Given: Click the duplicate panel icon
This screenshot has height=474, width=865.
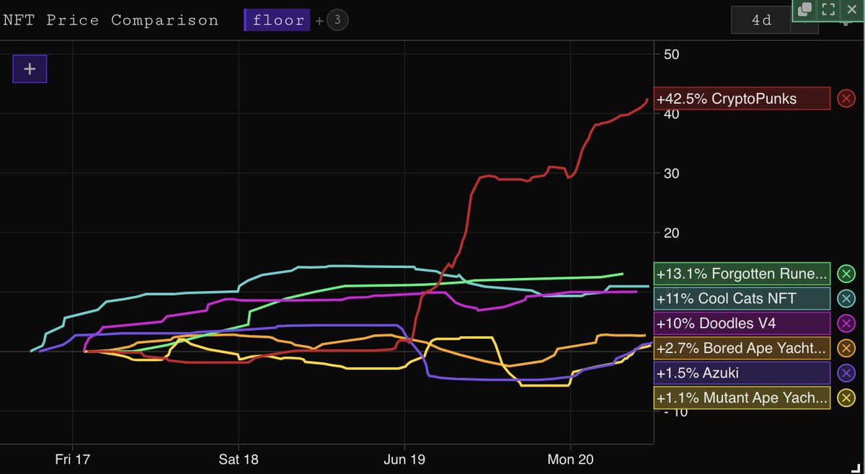Looking at the screenshot, I should [x=806, y=9].
